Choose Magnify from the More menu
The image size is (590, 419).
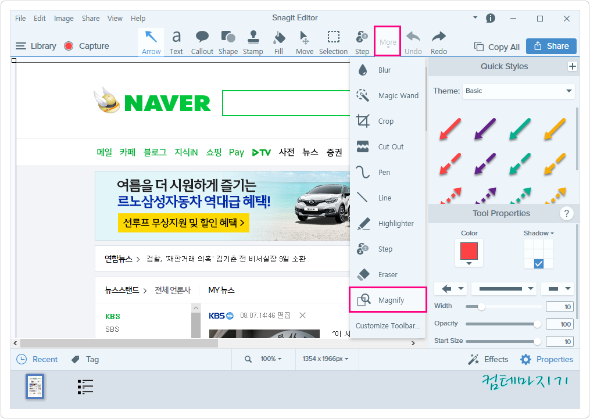[x=388, y=300]
